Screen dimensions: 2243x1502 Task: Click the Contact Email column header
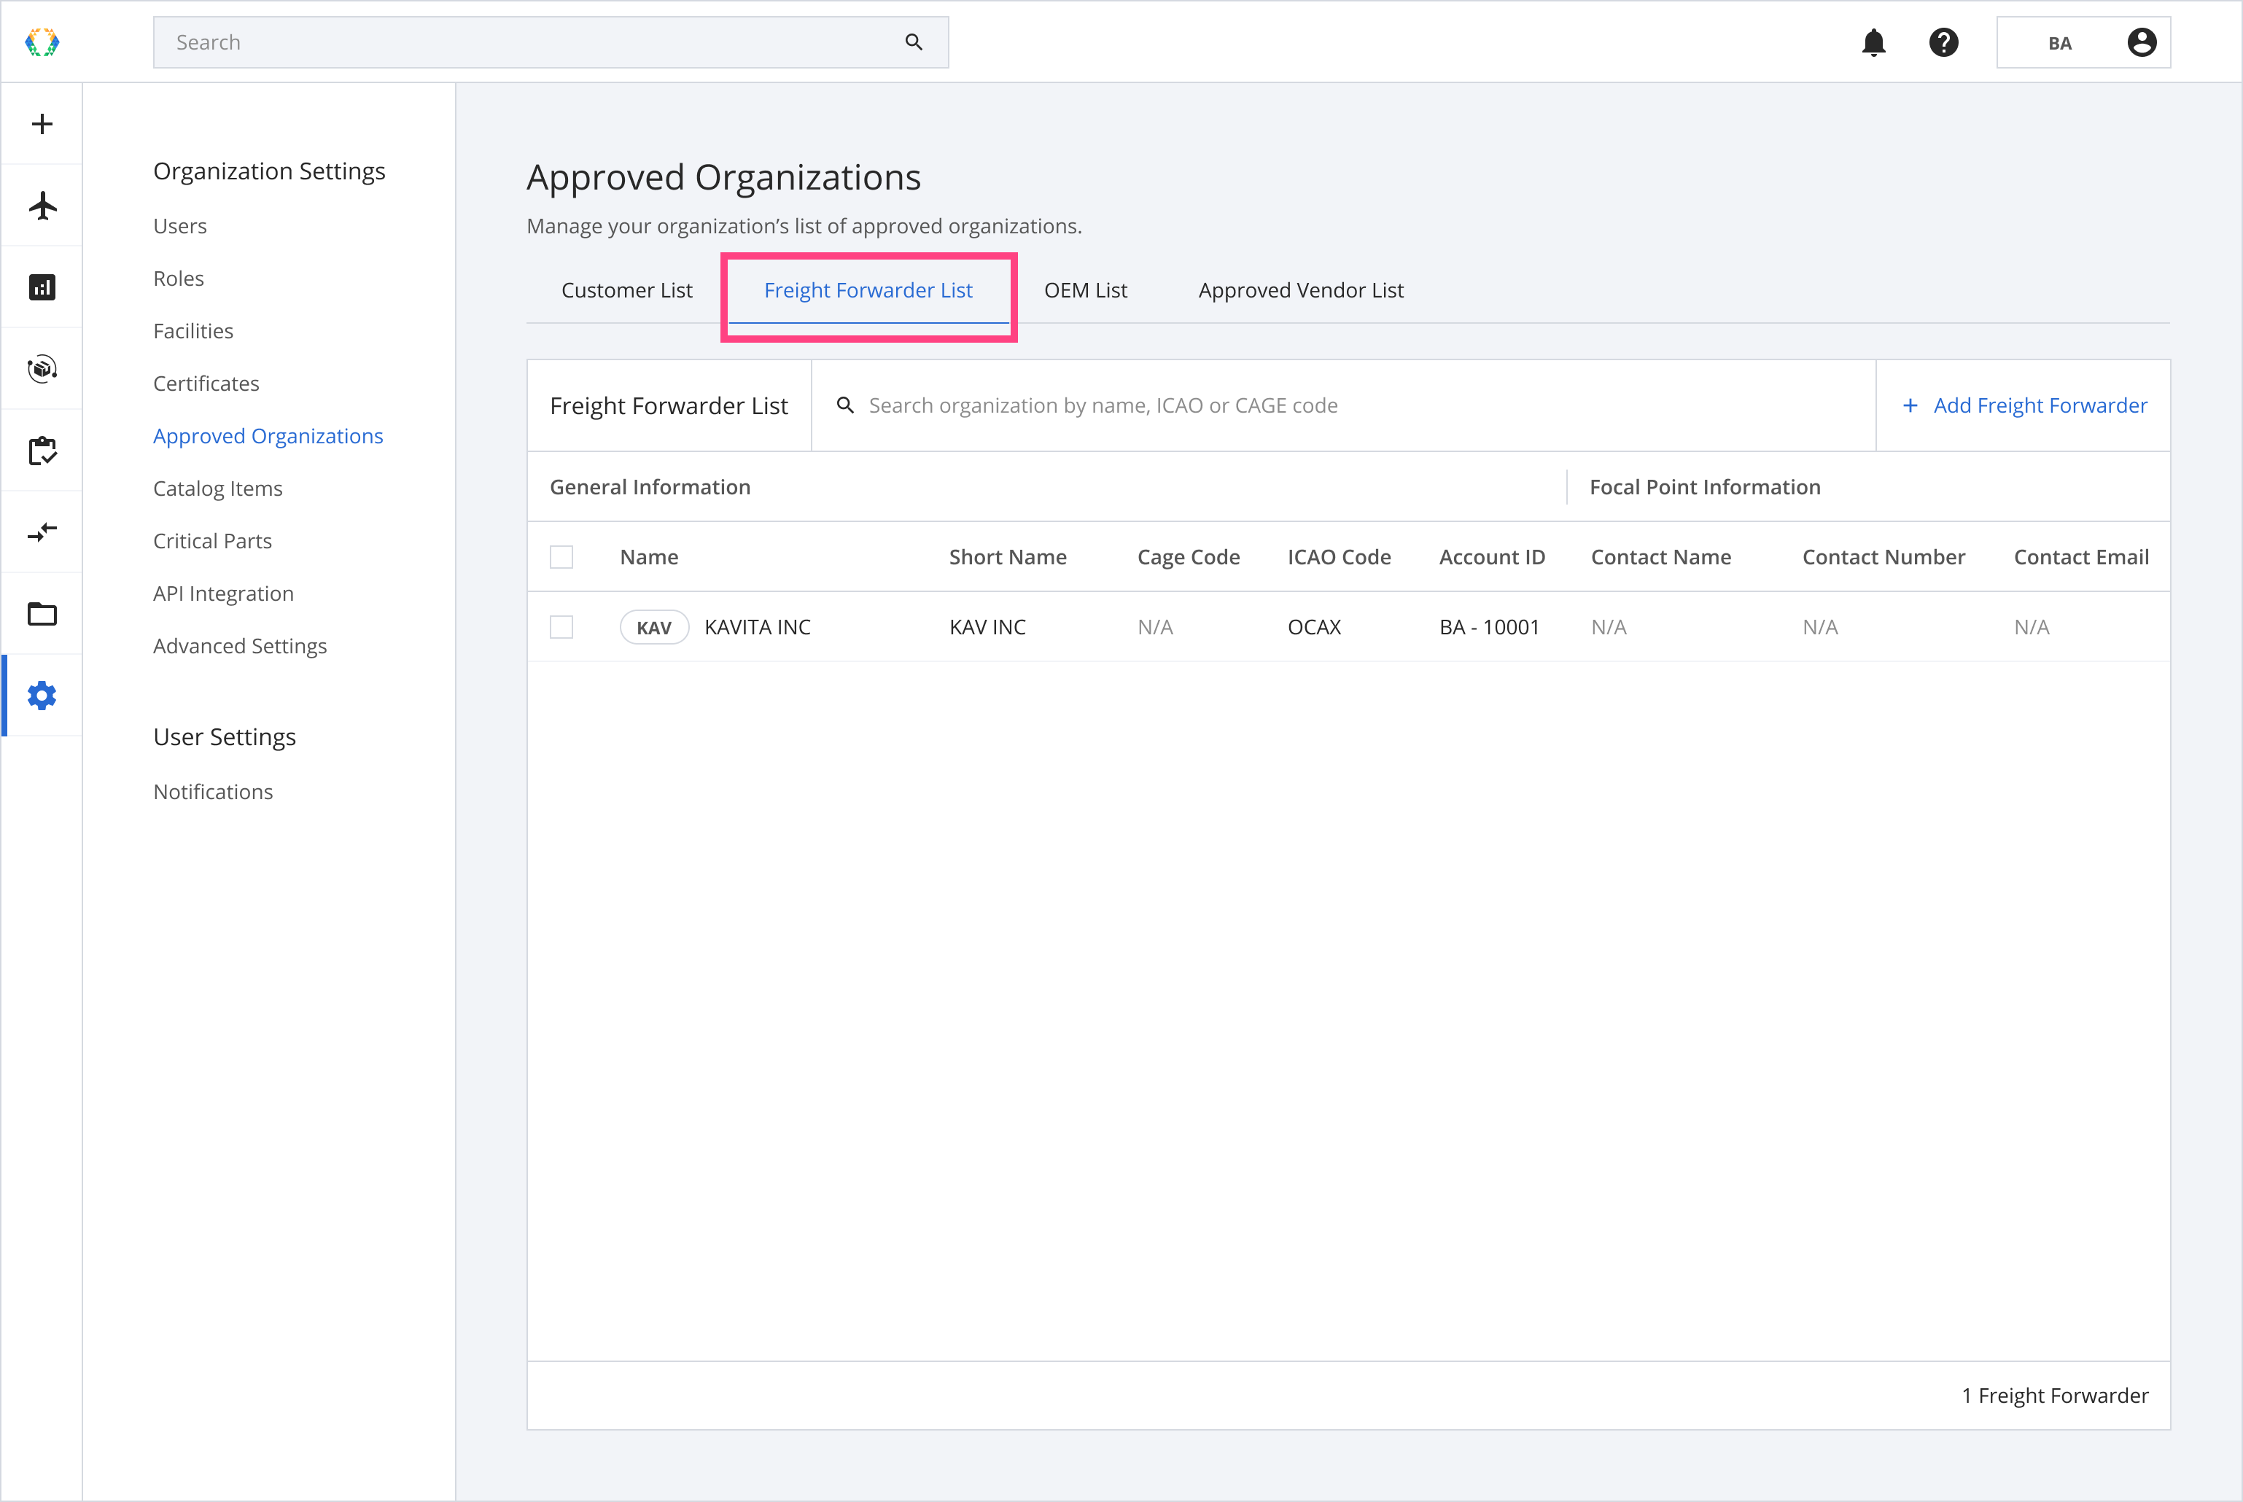pyautogui.click(x=2080, y=556)
